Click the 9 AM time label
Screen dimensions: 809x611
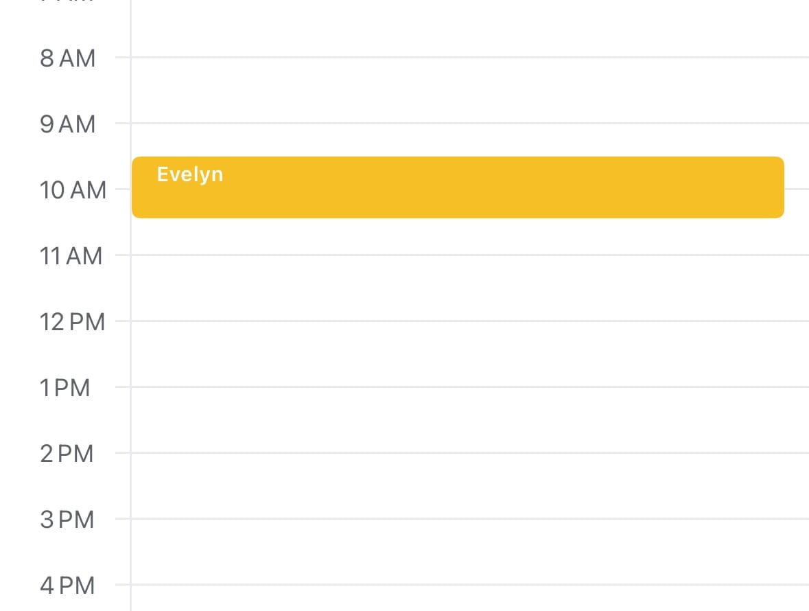(x=68, y=124)
